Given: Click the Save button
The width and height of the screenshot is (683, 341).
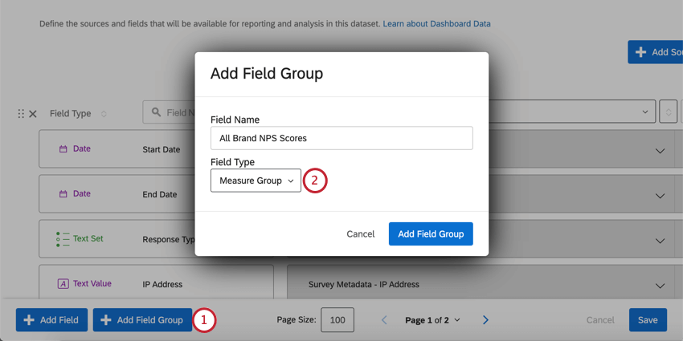Looking at the screenshot, I should [x=648, y=320].
